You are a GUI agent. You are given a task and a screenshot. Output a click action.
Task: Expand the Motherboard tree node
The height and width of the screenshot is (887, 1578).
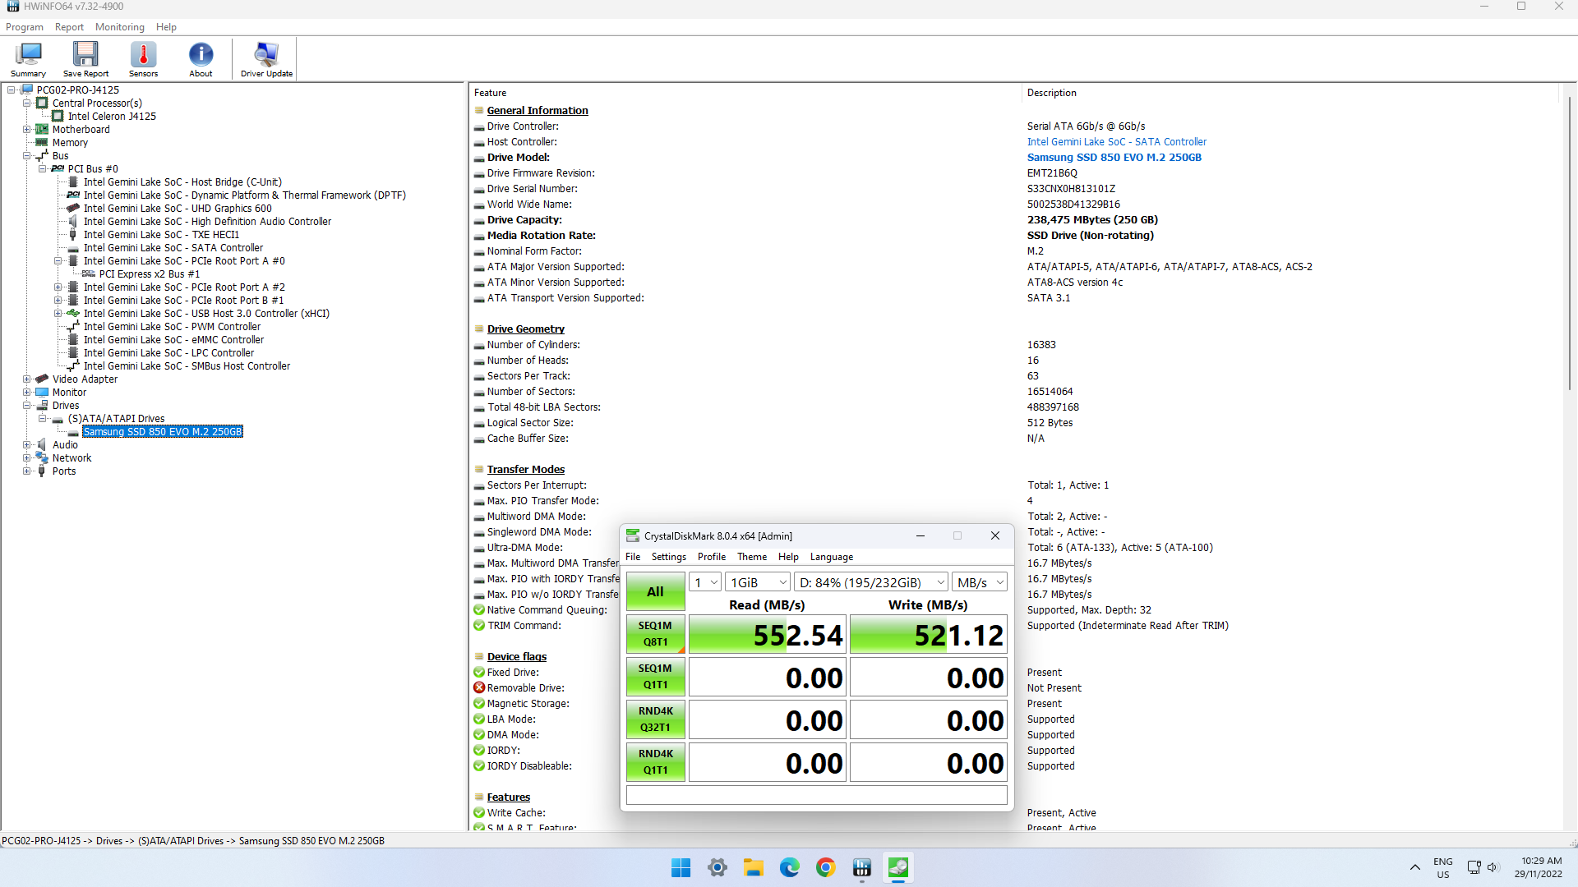tap(26, 130)
